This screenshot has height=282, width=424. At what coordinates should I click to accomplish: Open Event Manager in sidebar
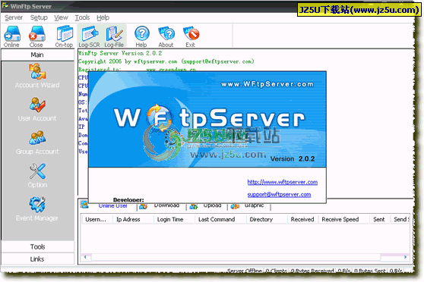coord(37,209)
